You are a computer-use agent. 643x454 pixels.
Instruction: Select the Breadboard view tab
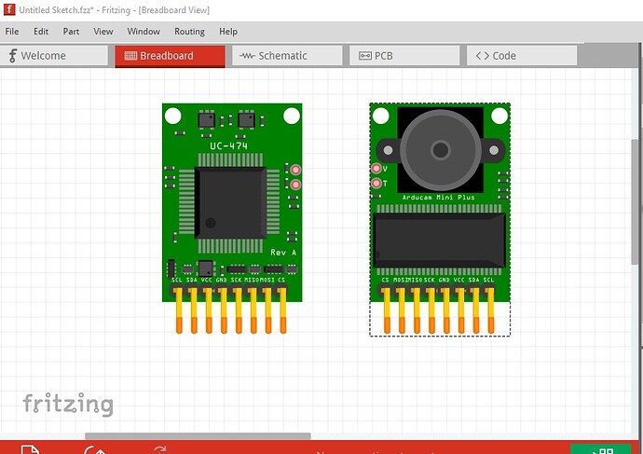(170, 56)
